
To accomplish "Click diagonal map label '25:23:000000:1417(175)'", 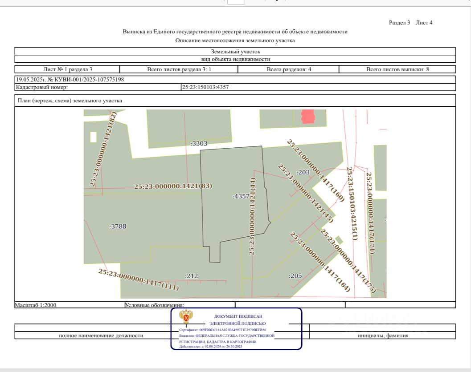I will 348,261.
